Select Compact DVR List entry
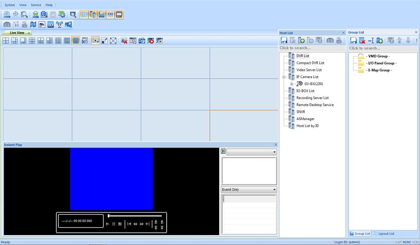Viewport: 420px width, 245px height. pyautogui.click(x=310, y=63)
